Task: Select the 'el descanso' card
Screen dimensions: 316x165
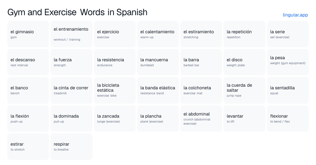Action: [28, 62]
